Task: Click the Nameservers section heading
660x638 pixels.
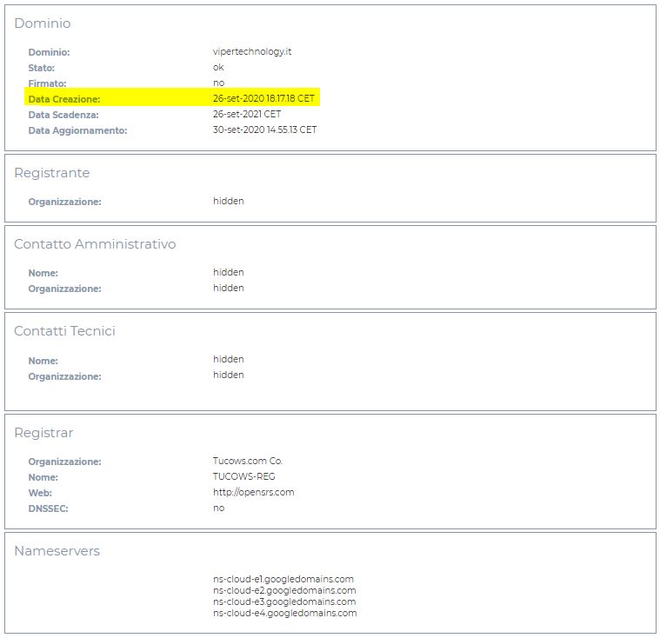Action: [x=57, y=551]
